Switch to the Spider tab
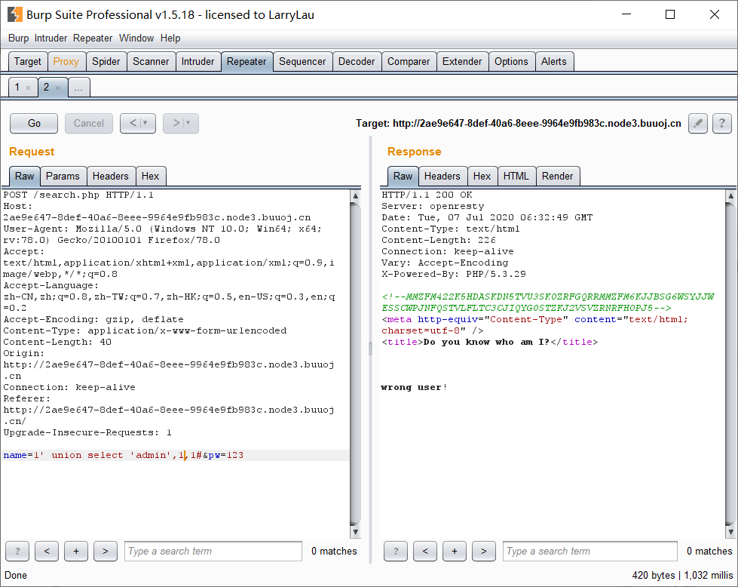The image size is (738, 587). click(x=106, y=62)
